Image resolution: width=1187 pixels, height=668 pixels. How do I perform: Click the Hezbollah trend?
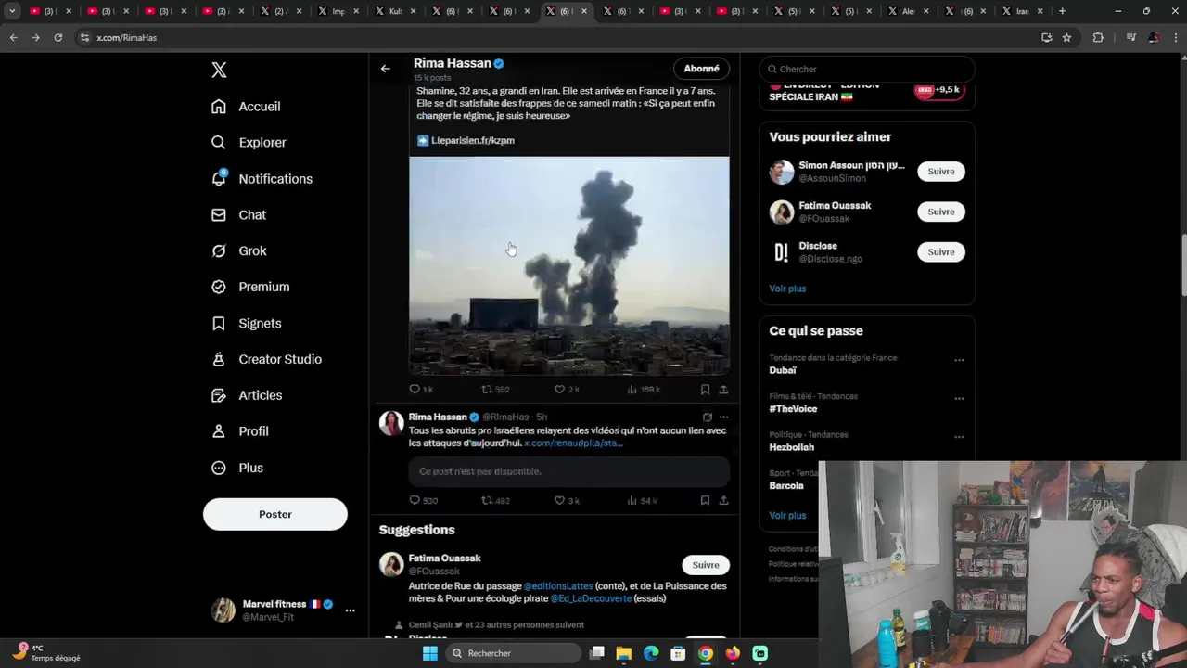(791, 447)
